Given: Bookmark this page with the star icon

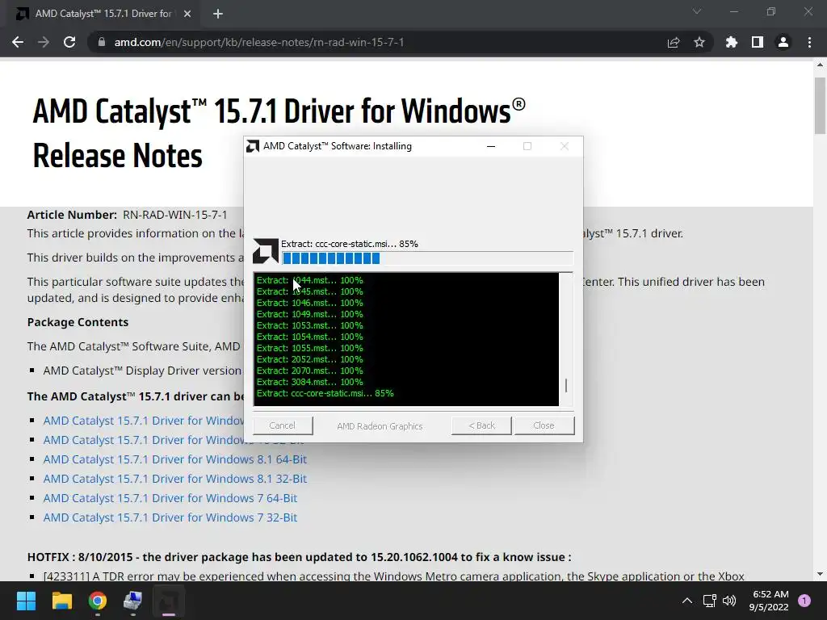Looking at the screenshot, I should tap(699, 42).
